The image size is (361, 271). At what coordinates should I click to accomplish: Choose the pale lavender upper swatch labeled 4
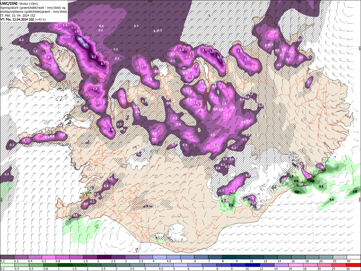pyautogui.click(x=160, y=257)
